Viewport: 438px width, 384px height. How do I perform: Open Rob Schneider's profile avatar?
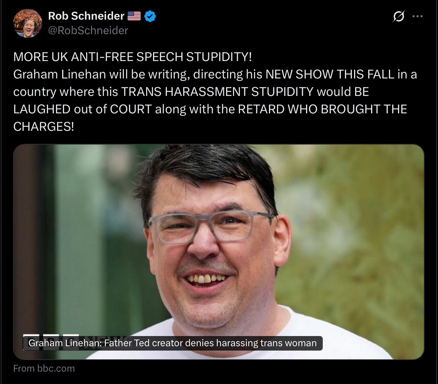point(28,23)
